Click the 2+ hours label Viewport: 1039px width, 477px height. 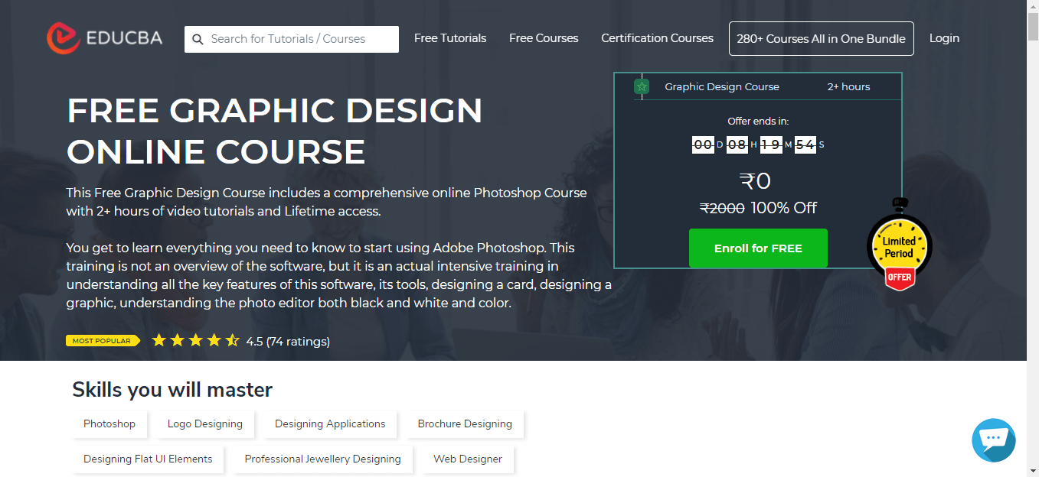[848, 87]
